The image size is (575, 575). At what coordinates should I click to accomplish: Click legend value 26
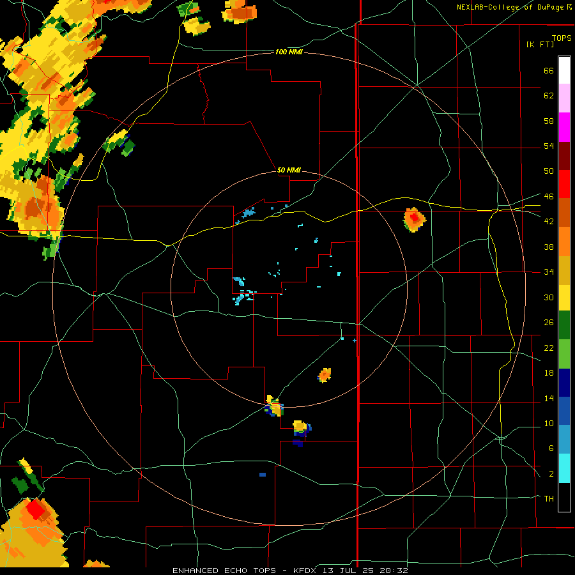pyautogui.click(x=549, y=323)
